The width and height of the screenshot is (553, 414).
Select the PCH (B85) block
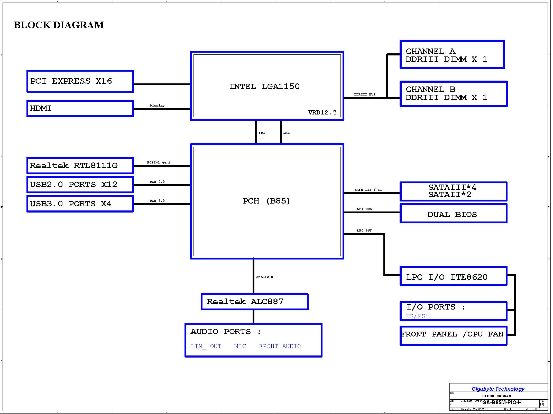point(267,201)
